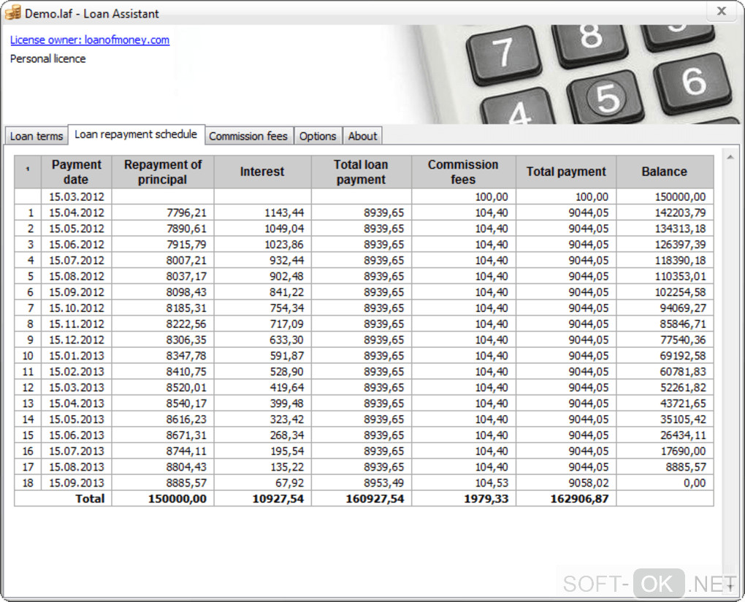Select payment date 15.05.2013
Screen dimensions: 745x602
(x=76, y=419)
